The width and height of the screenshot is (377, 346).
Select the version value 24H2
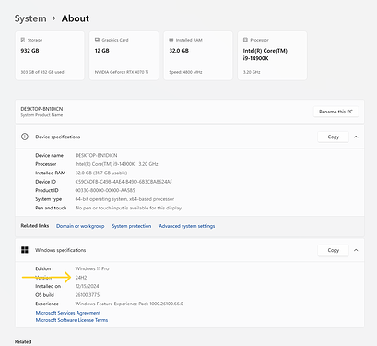coord(81,278)
